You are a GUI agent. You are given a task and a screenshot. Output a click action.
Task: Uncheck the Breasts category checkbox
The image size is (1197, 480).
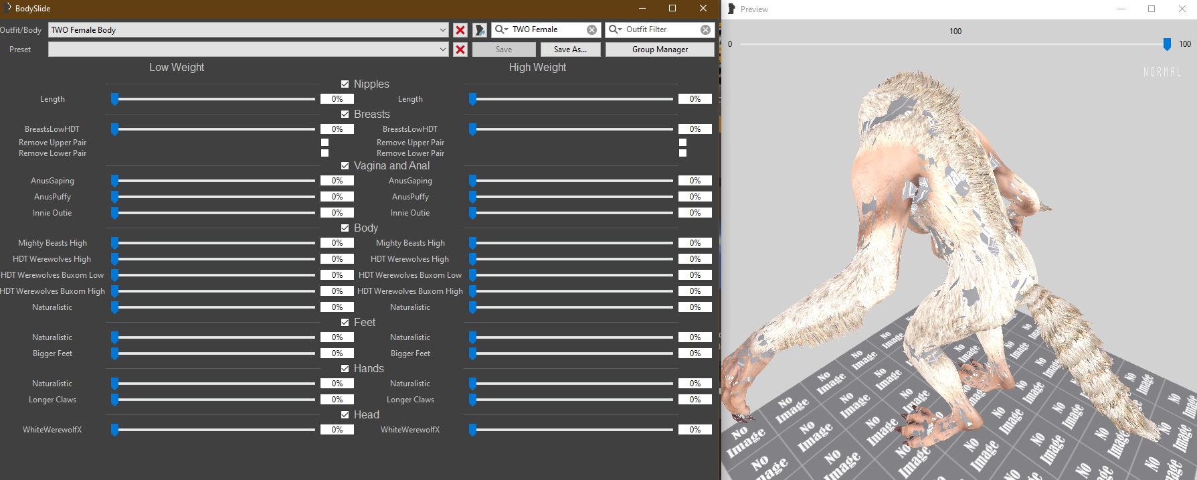345,114
